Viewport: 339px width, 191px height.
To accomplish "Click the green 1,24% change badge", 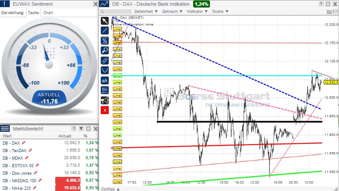I will pyautogui.click(x=202, y=4).
